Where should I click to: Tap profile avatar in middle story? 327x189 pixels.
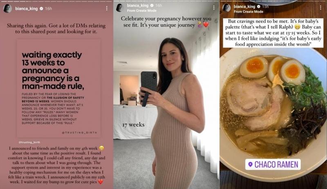(120, 7)
